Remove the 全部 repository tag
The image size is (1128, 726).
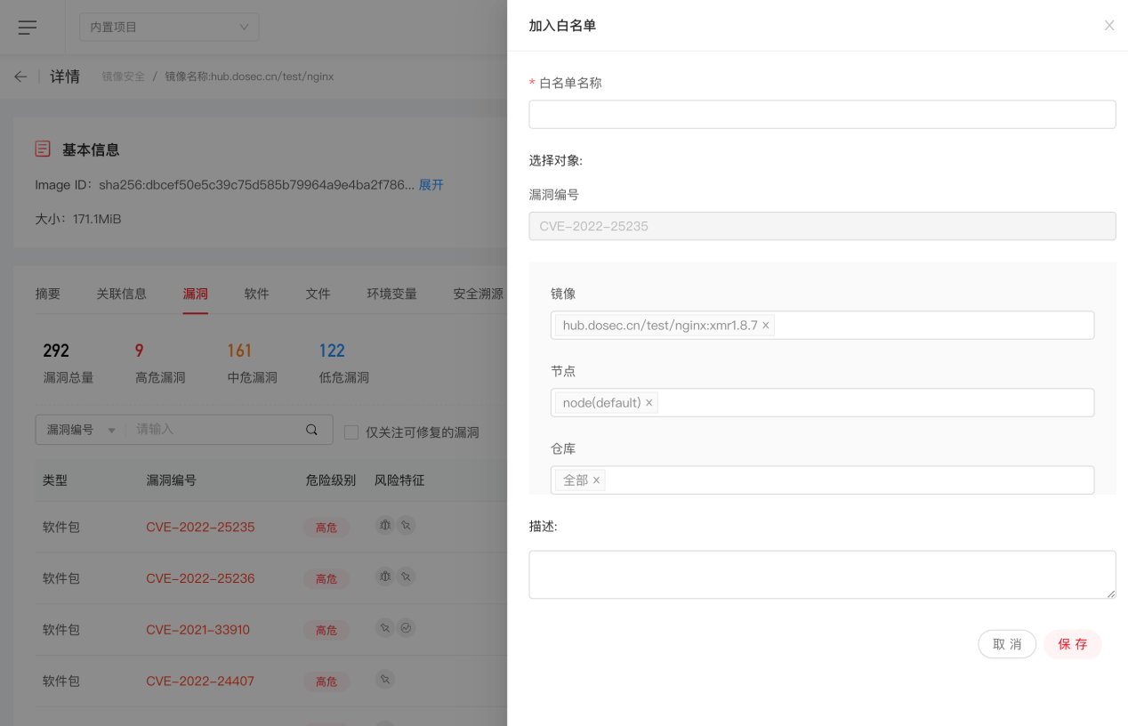coord(596,480)
